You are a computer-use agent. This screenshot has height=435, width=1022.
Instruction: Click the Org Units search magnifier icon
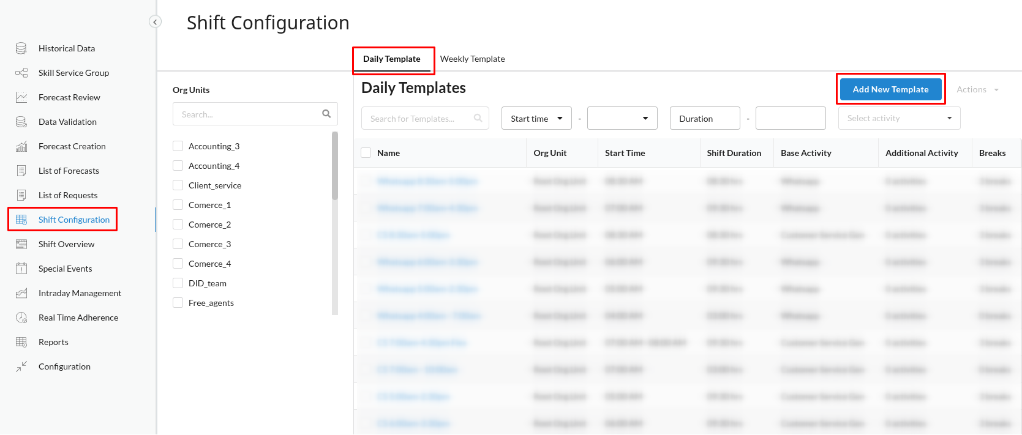pyautogui.click(x=326, y=114)
